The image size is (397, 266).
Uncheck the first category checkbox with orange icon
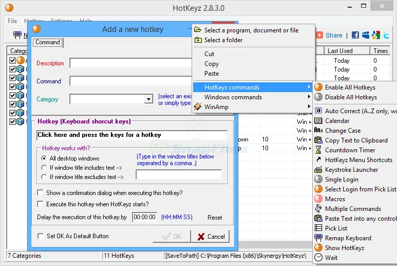[12, 60]
